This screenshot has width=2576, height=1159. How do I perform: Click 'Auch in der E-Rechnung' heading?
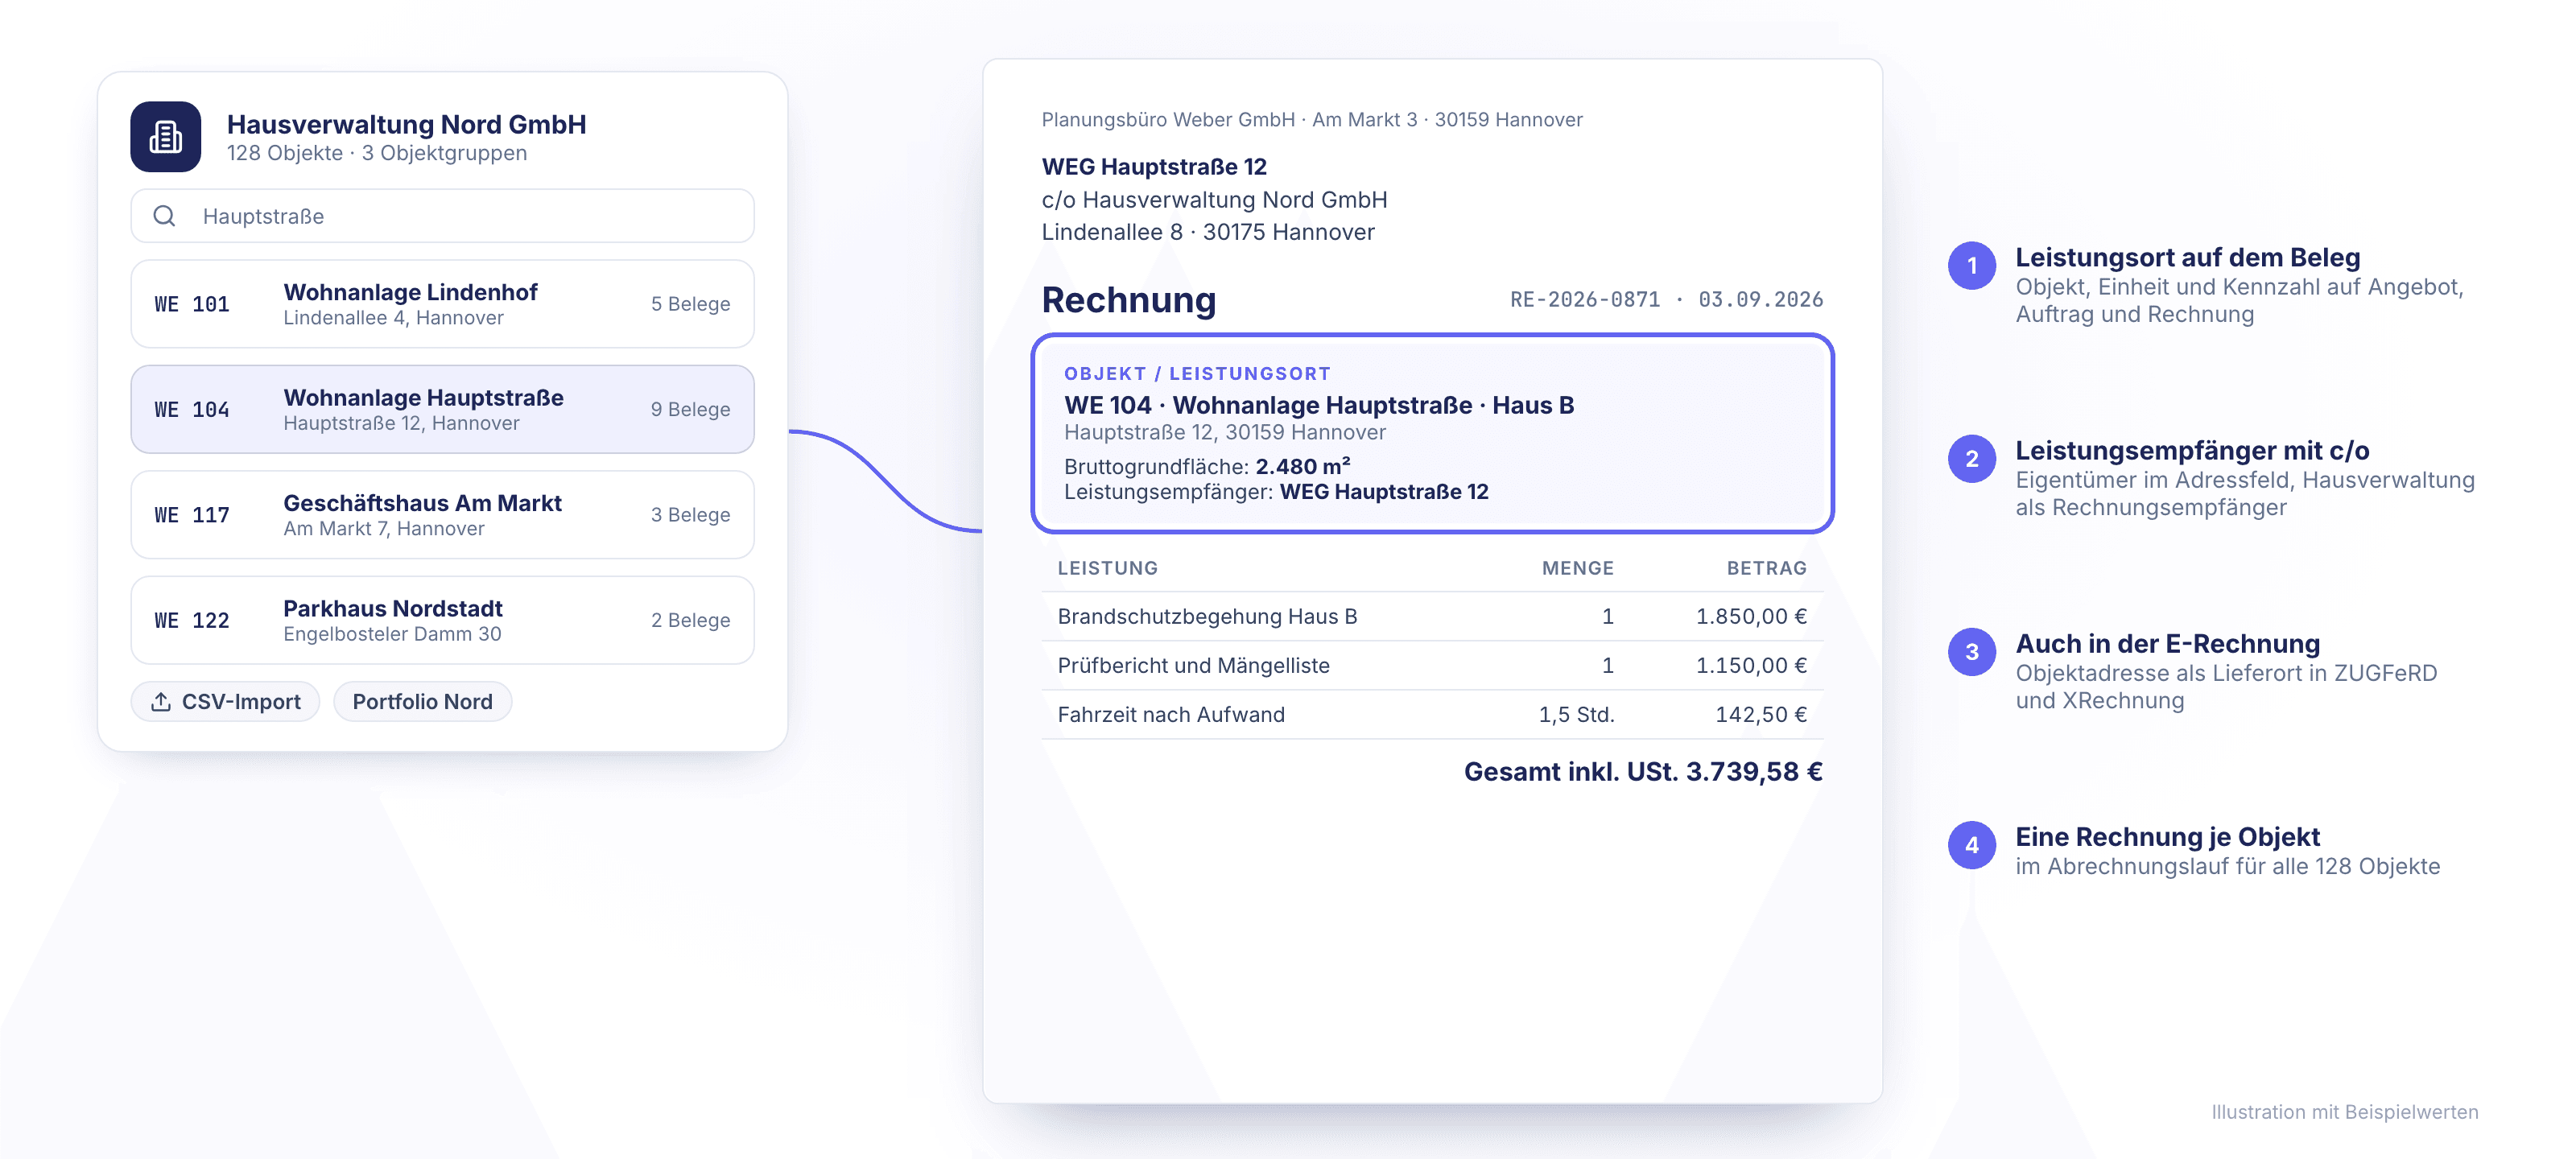point(2167,643)
